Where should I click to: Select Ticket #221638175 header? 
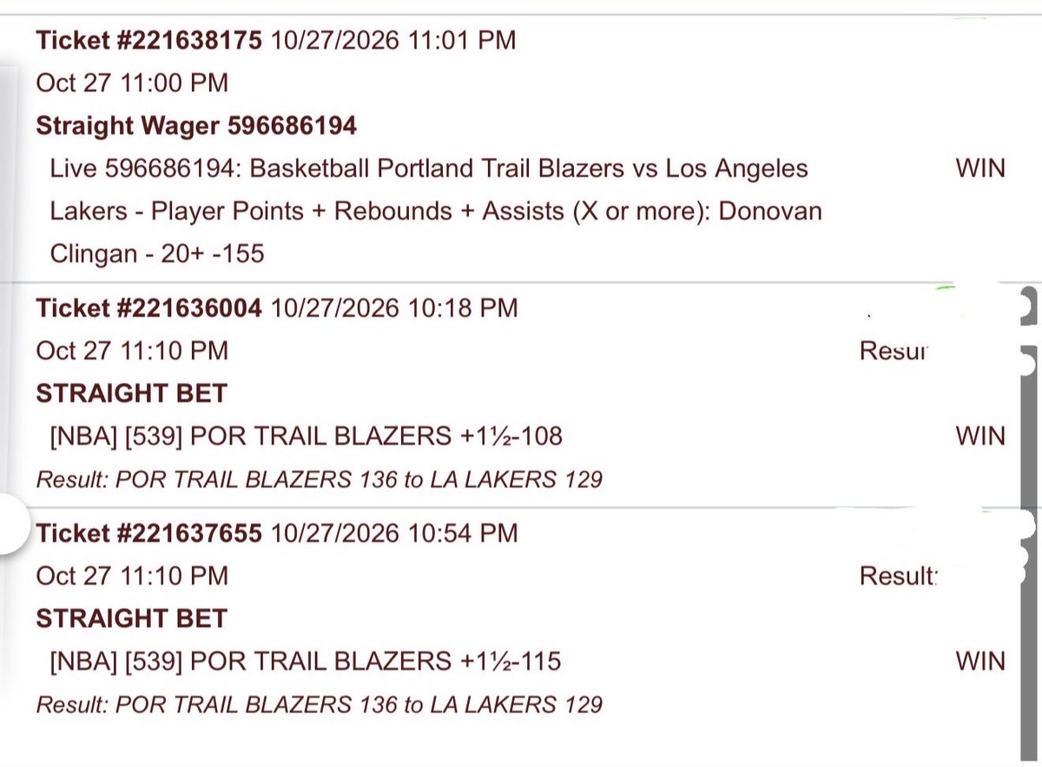148,40
